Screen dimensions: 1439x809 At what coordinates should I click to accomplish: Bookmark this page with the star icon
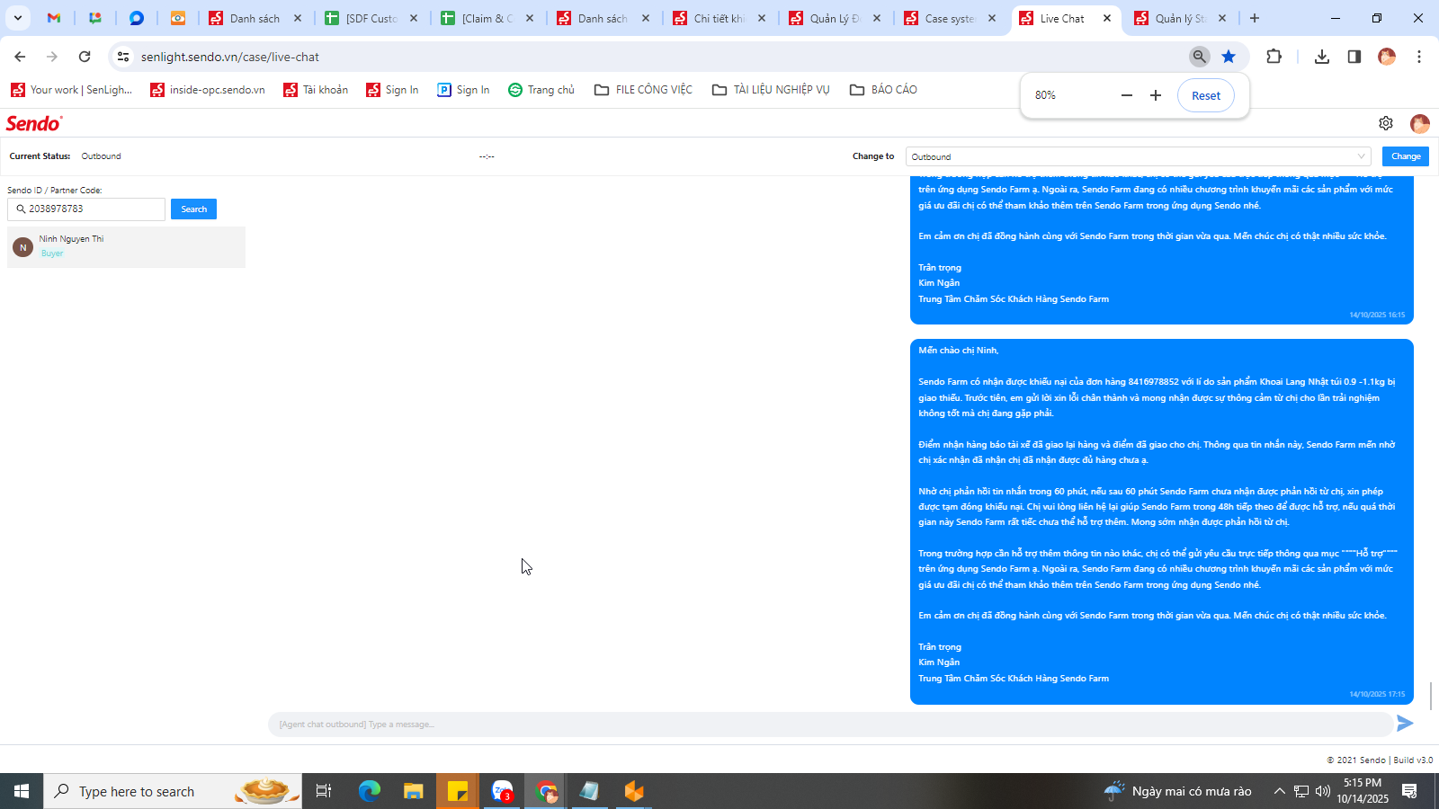[x=1229, y=57]
